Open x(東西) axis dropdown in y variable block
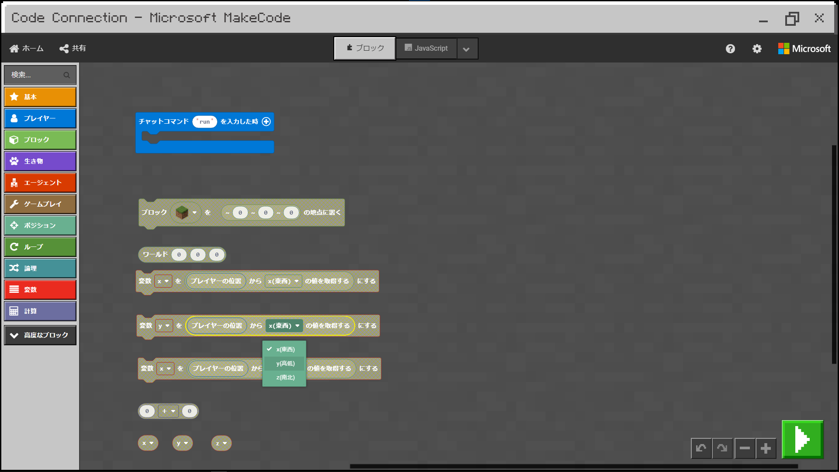839x472 pixels. (x=284, y=326)
